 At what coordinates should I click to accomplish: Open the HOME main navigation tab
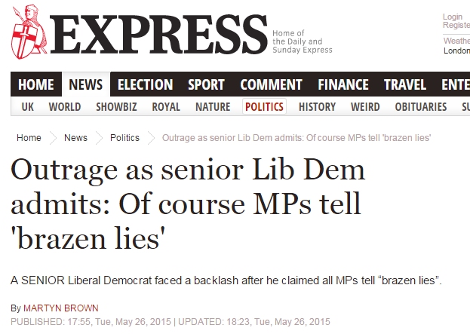coord(36,84)
